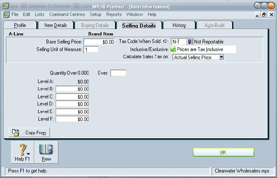Screen dimensions: 277x178
Task: Click the Level E price field
Action: [72, 111]
